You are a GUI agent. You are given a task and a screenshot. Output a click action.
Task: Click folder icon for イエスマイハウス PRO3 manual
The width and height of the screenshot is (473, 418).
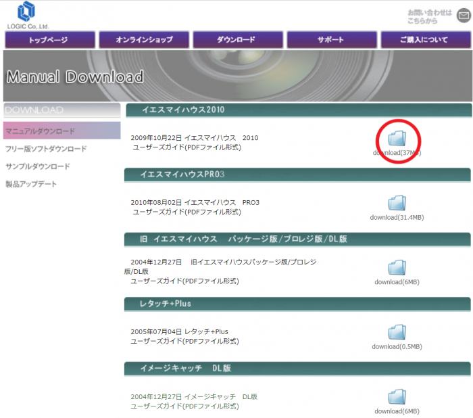[x=397, y=203]
